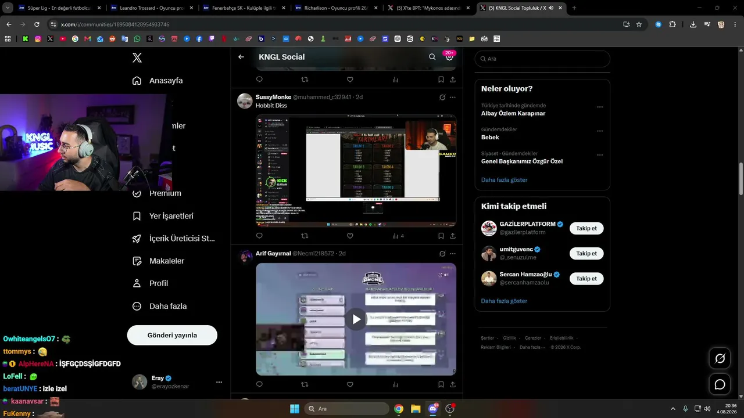Open SussyMonke's post screenshot image
Viewport: 744px width, 418px height.
click(x=356, y=170)
